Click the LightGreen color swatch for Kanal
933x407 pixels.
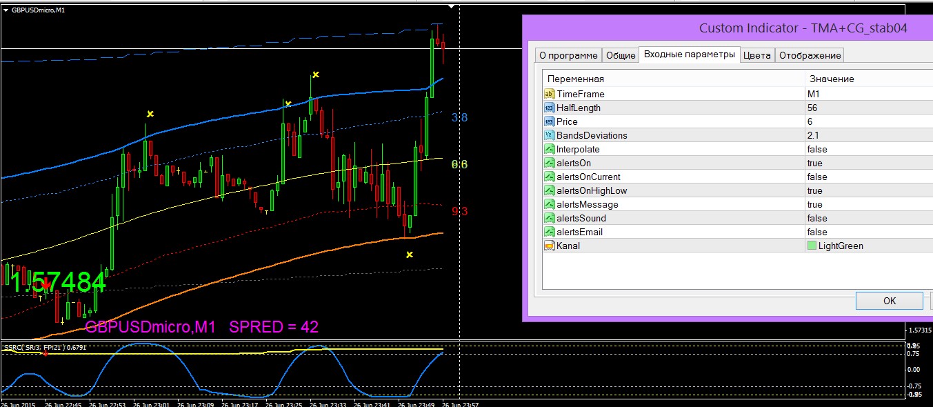click(x=812, y=246)
